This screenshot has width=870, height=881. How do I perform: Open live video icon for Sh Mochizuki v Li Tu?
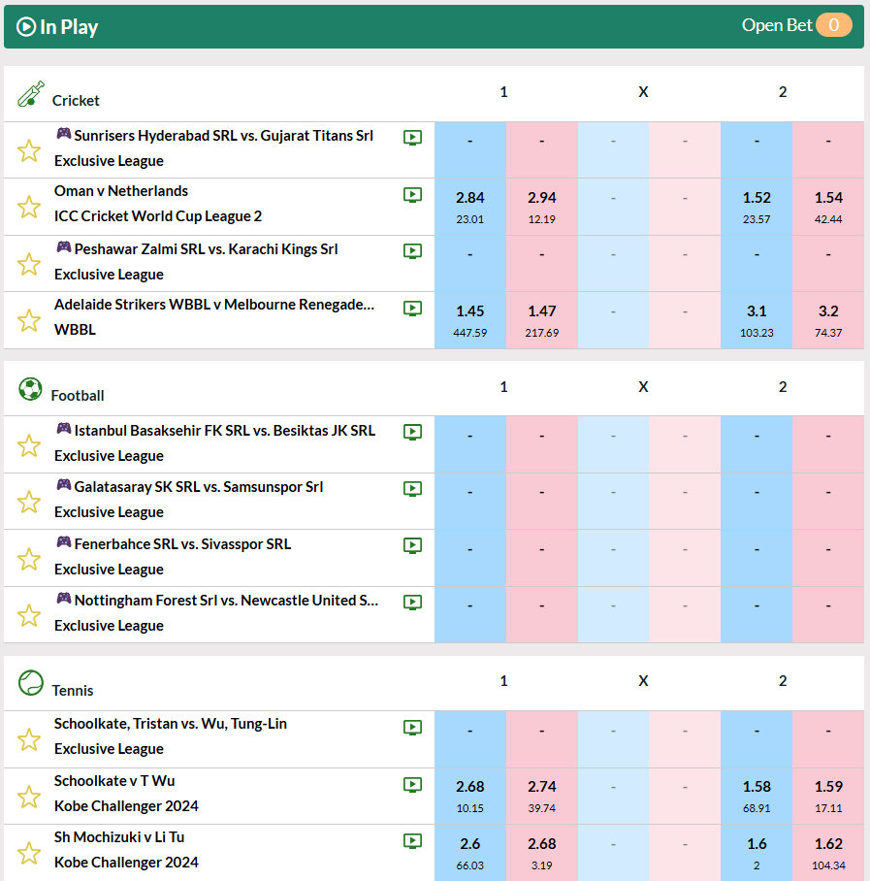[412, 840]
